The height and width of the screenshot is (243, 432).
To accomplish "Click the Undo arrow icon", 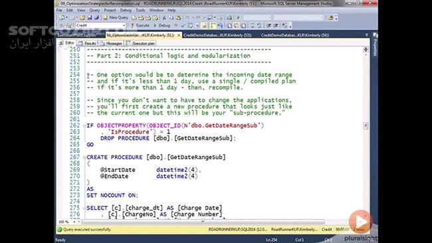I will coord(187,18).
